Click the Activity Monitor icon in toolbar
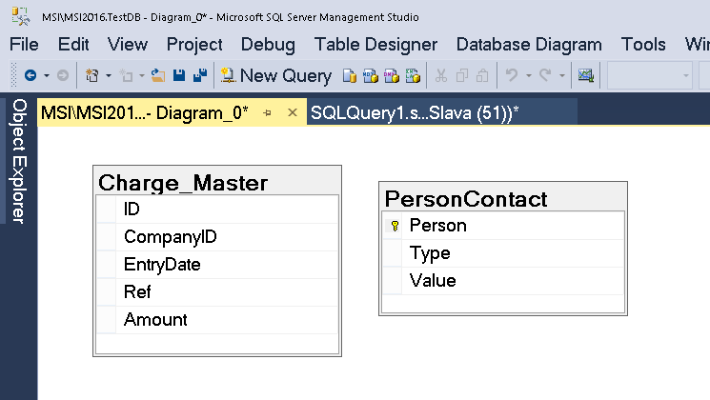Screen dimensions: 710x400 tap(586, 75)
